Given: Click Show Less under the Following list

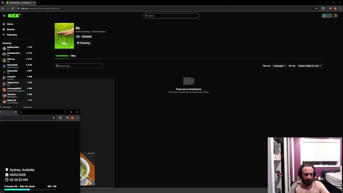Looking at the screenshot, I should (x=28, y=107).
